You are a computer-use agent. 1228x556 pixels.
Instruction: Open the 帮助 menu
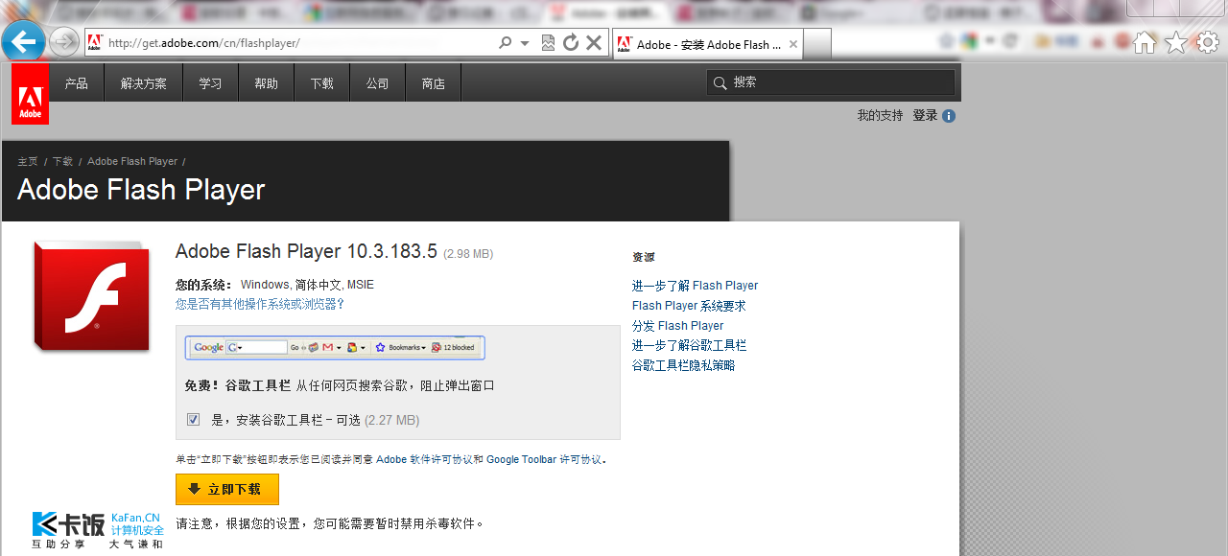click(267, 83)
